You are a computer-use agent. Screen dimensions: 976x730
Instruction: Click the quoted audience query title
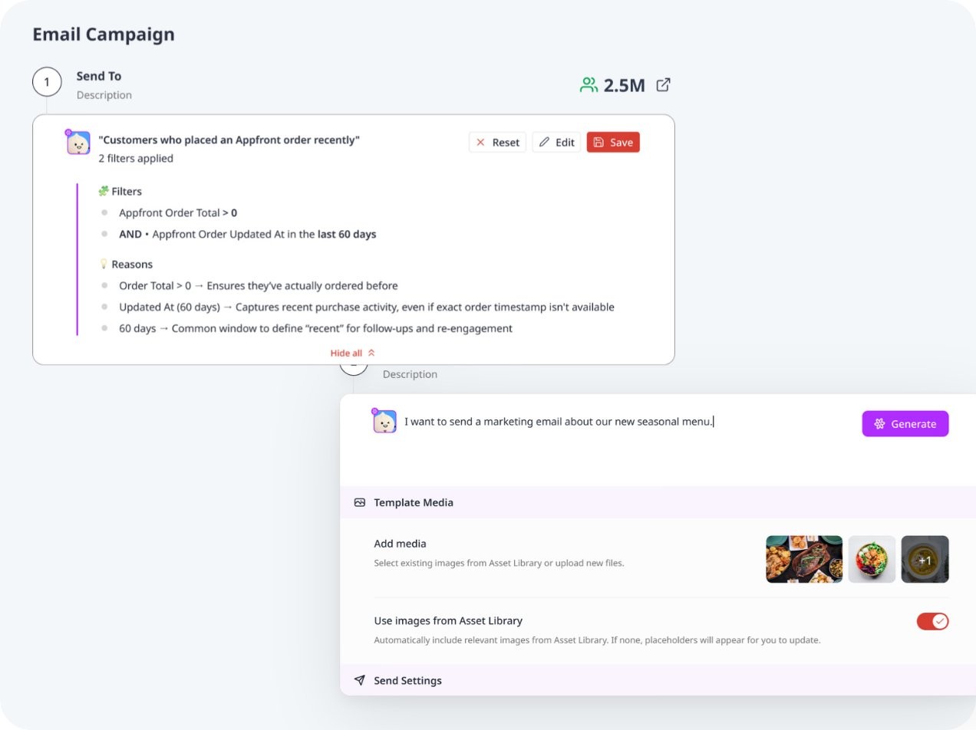pyautogui.click(x=229, y=140)
